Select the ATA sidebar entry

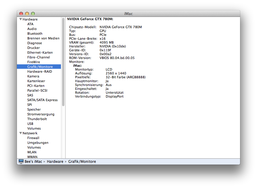[30, 24]
